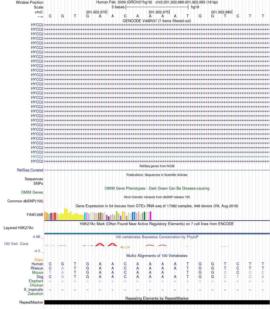This screenshot has height=309, width=270.
Task: Click the Elephant alignment row label
Action: coord(36,281)
